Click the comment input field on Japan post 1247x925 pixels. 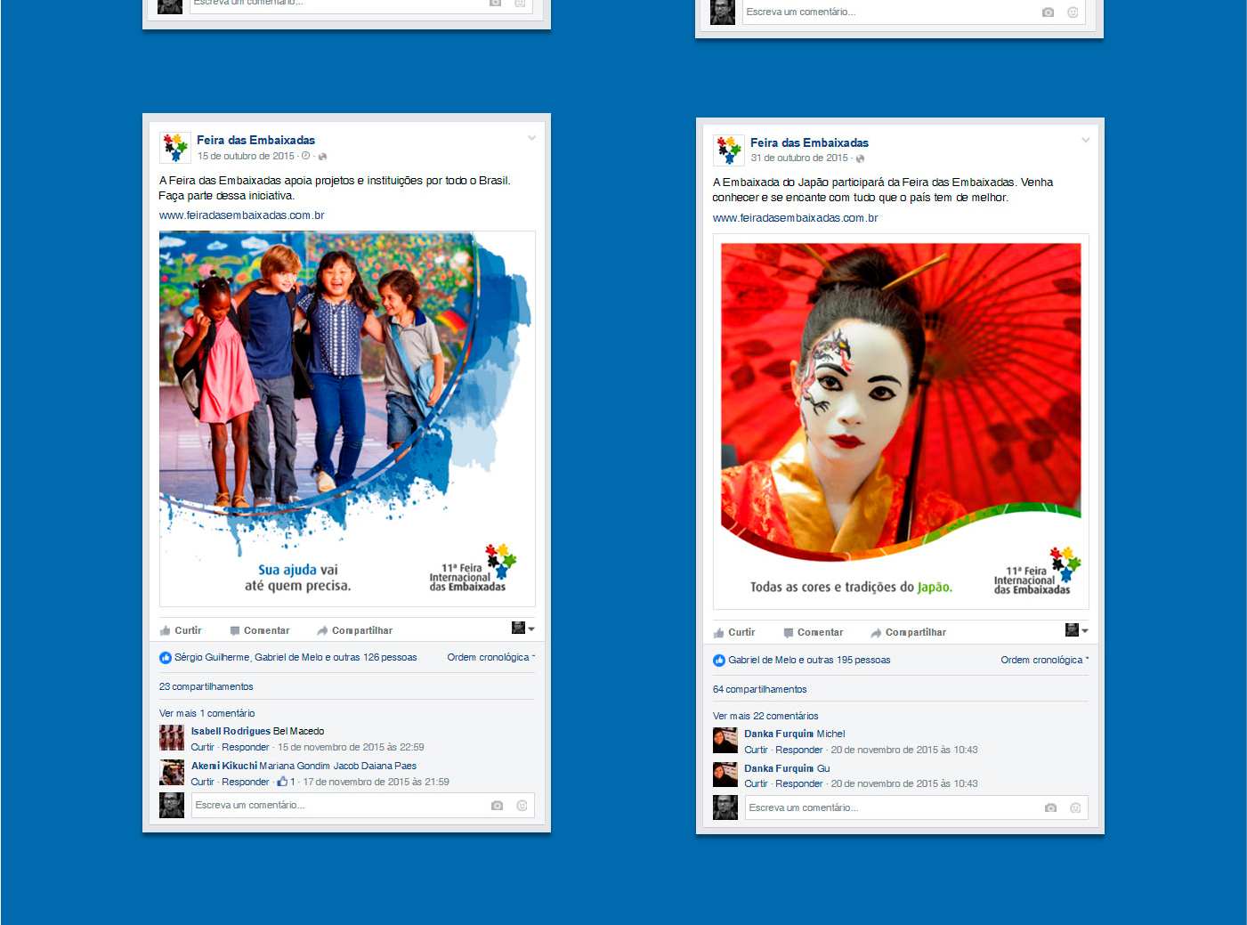(890, 808)
